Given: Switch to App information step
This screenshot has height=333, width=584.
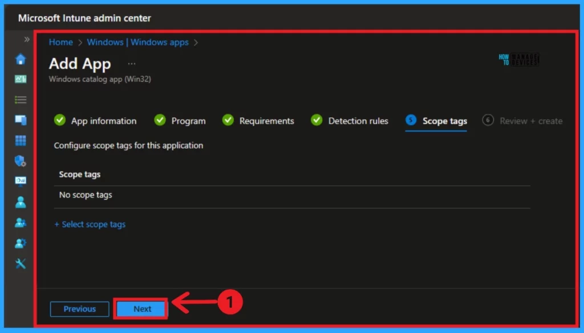Looking at the screenshot, I should tap(95, 121).
